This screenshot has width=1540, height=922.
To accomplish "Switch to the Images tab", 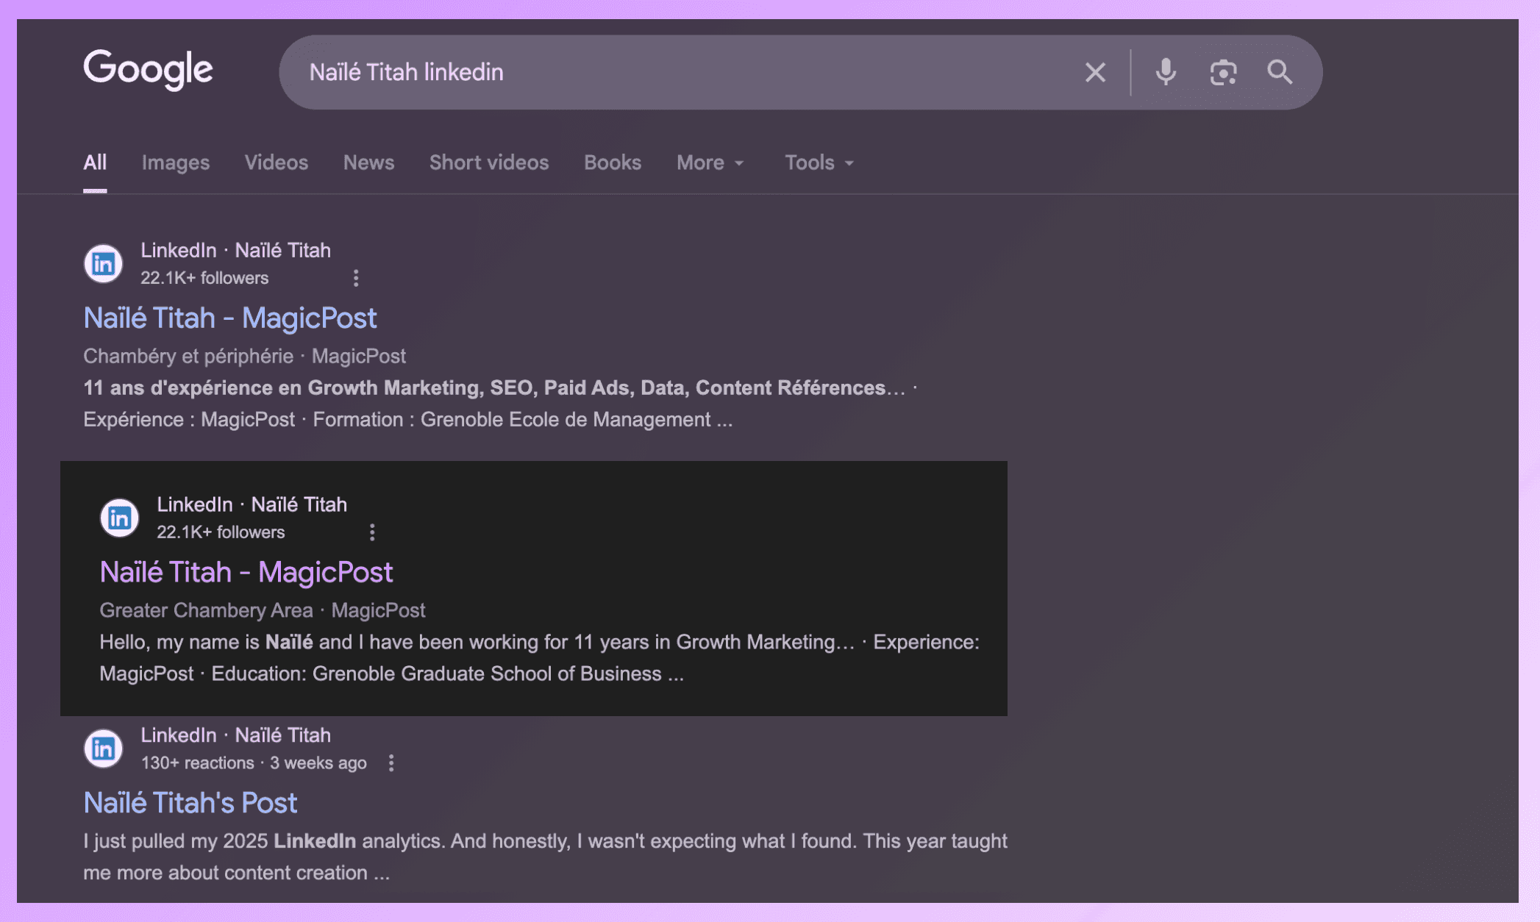I will coord(175,162).
